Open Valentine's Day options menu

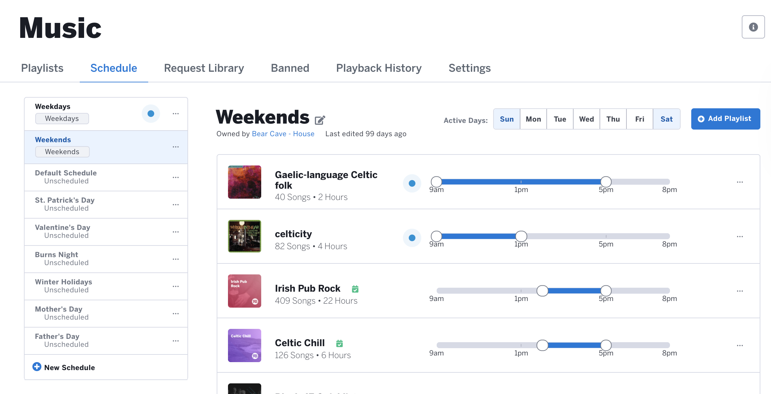176,232
